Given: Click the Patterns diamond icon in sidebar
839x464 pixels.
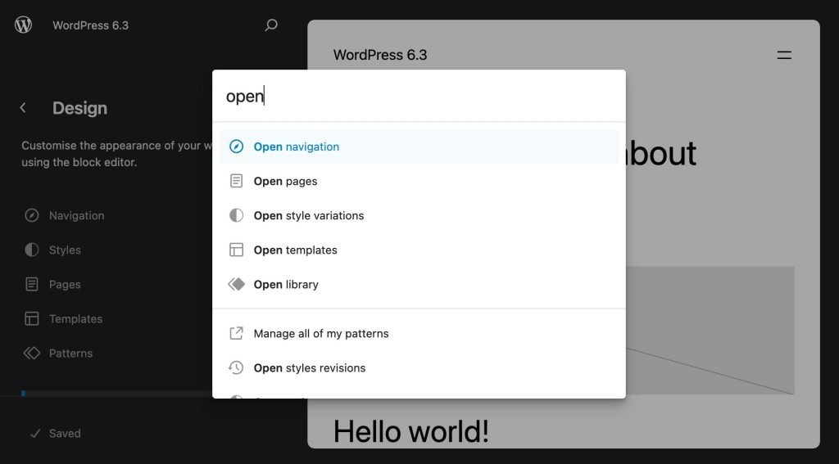Looking at the screenshot, I should click(x=32, y=353).
